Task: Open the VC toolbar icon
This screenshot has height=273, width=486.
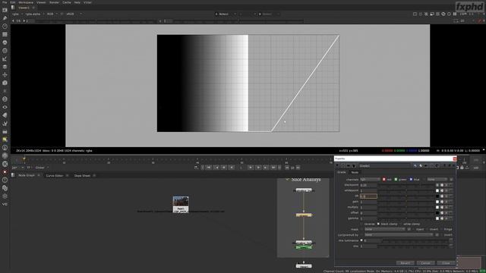Action: [x=5, y=204]
